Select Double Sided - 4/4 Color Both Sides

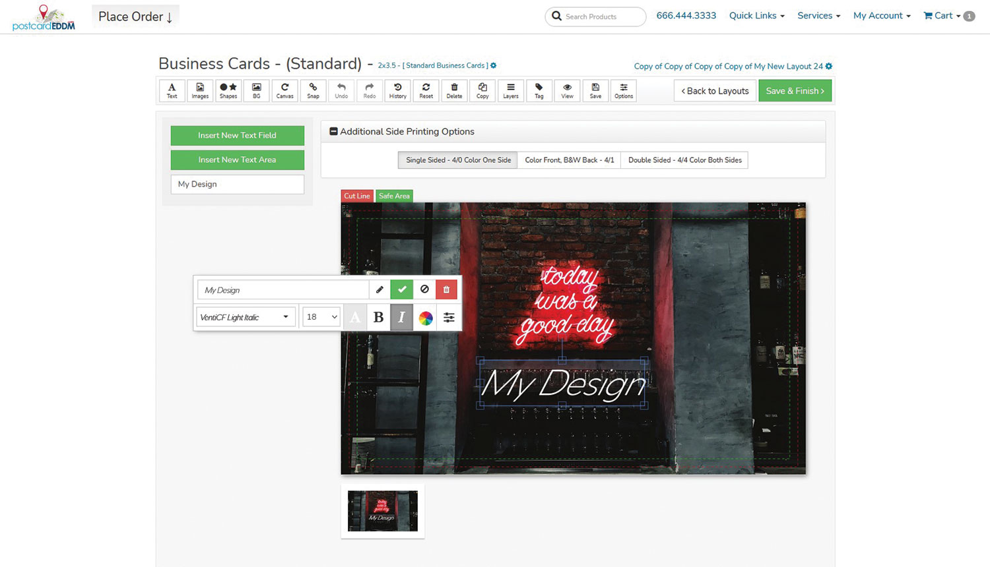[x=684, y=160]
